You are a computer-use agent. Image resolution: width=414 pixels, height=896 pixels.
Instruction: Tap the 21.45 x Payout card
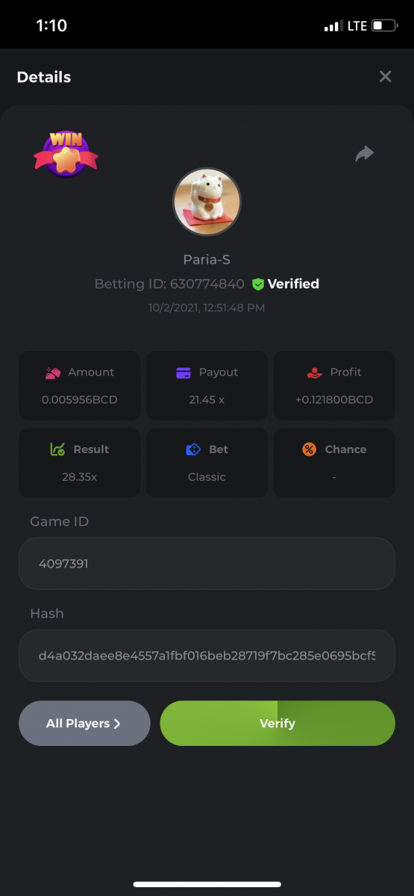point(207,385)
